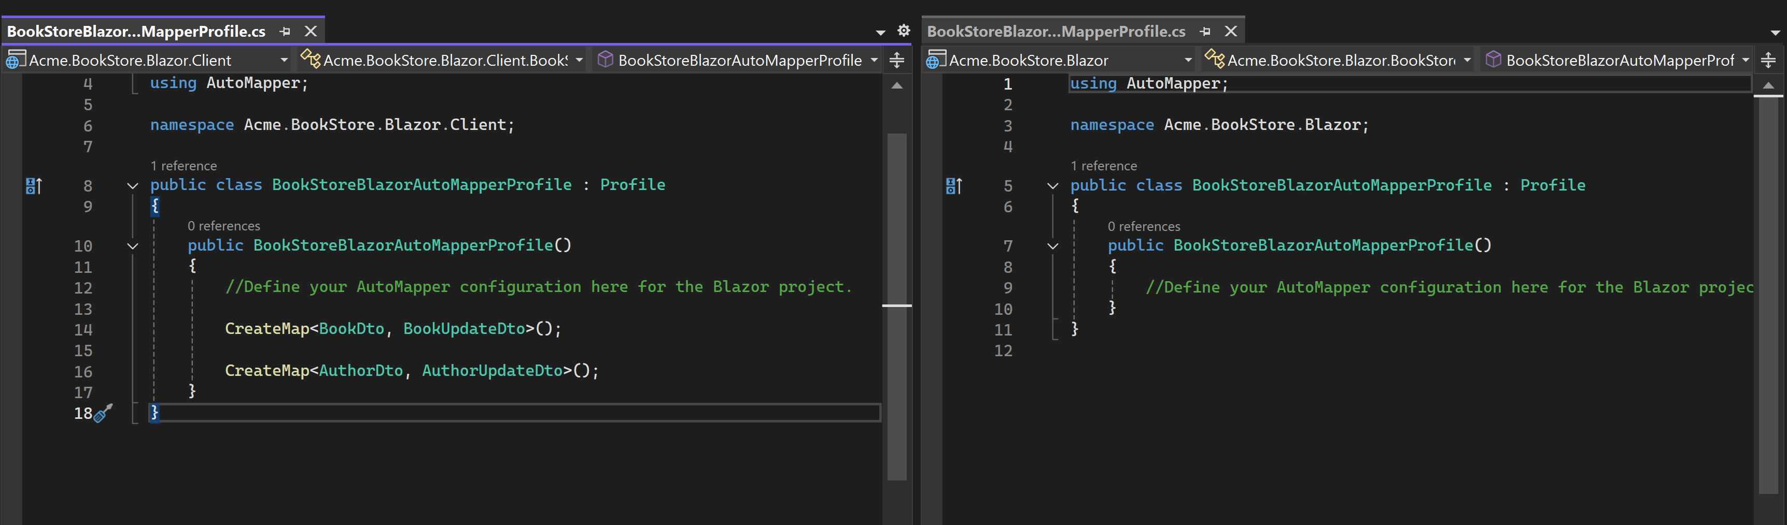Viewport: 1787px width, 525px height.
Task: Click the '1 reference' CodeLens link in left editor
Action: click(183, 166)
